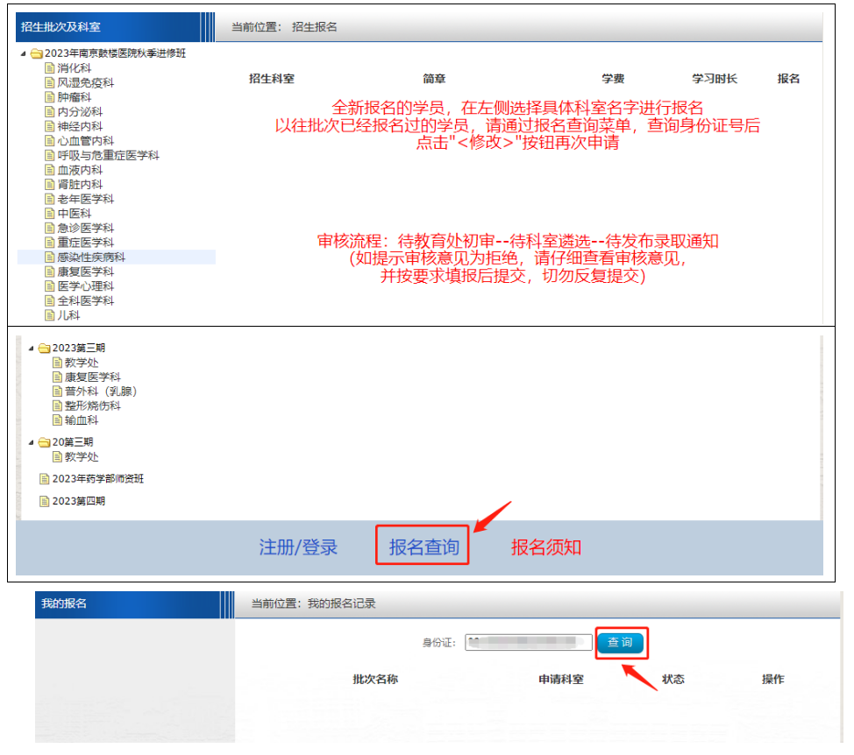
Task: Choose 康复医学科 under 秋季进修班
Action: pyautogui.click(x=86, y=272)
